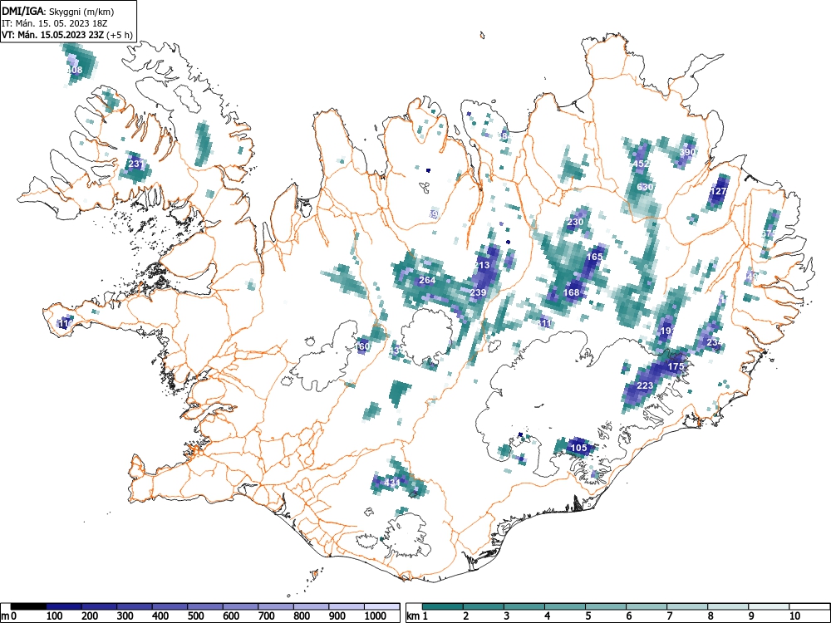The image size is (831, 623).
Task: Select the 700 tick label on the metre legend
Action: tap(267, 616)
